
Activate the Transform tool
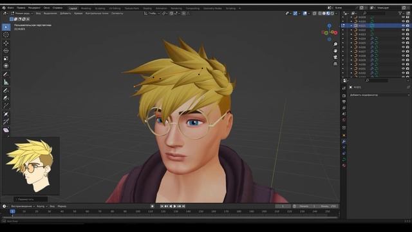[6, 66]
